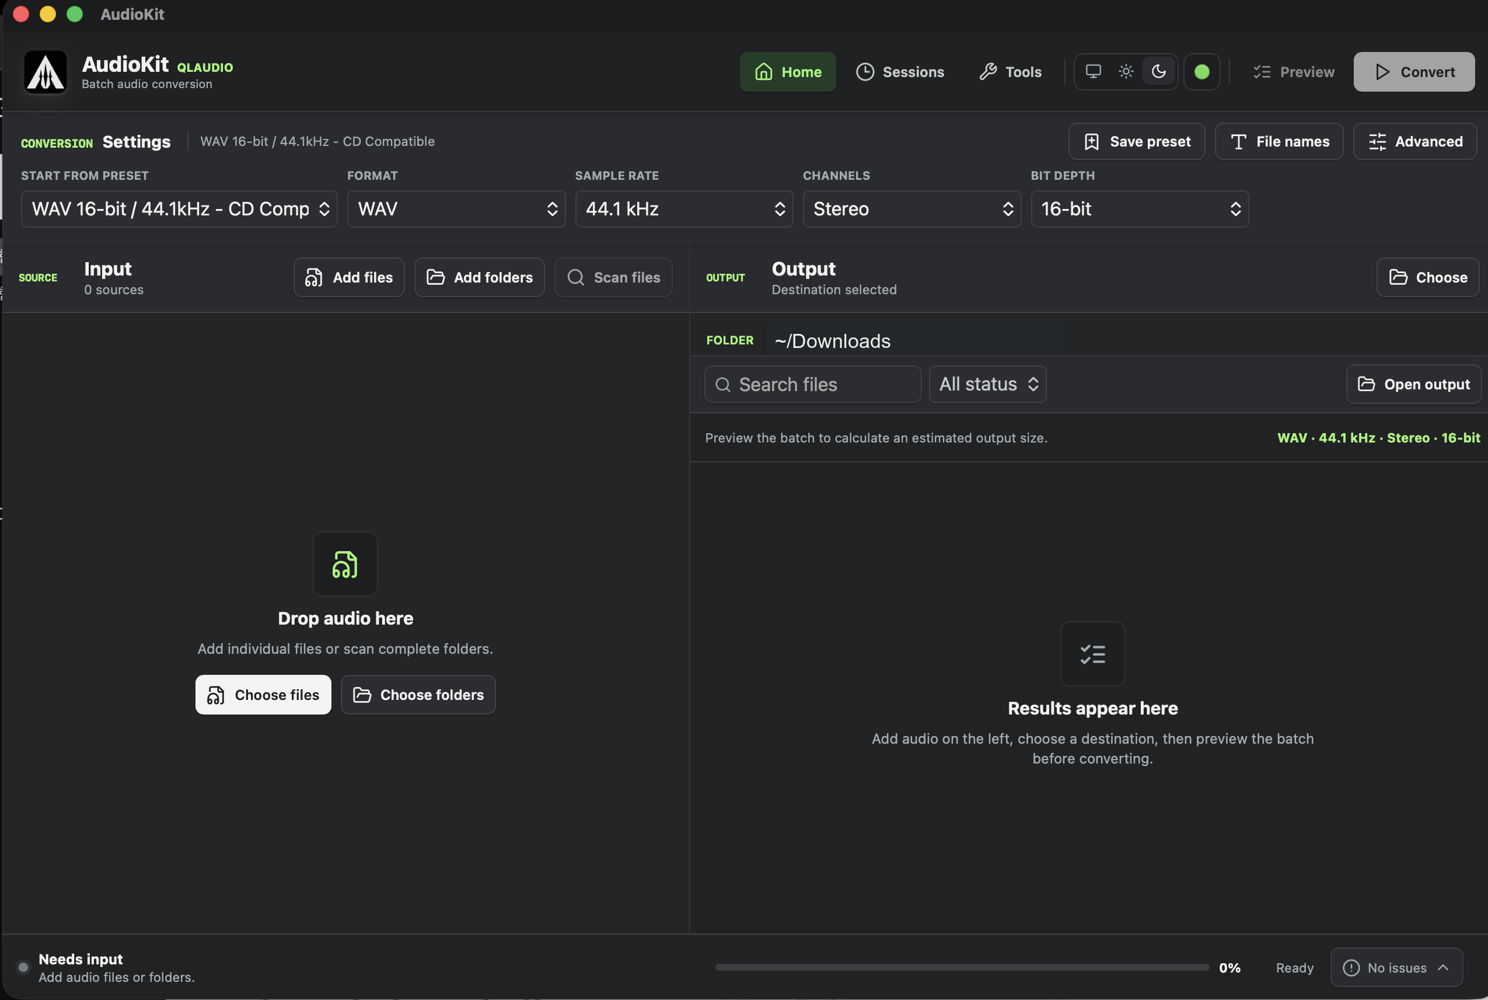Click the Choose folders folder icon
Screen dimensions: 1488x1000
click(362, 695)
